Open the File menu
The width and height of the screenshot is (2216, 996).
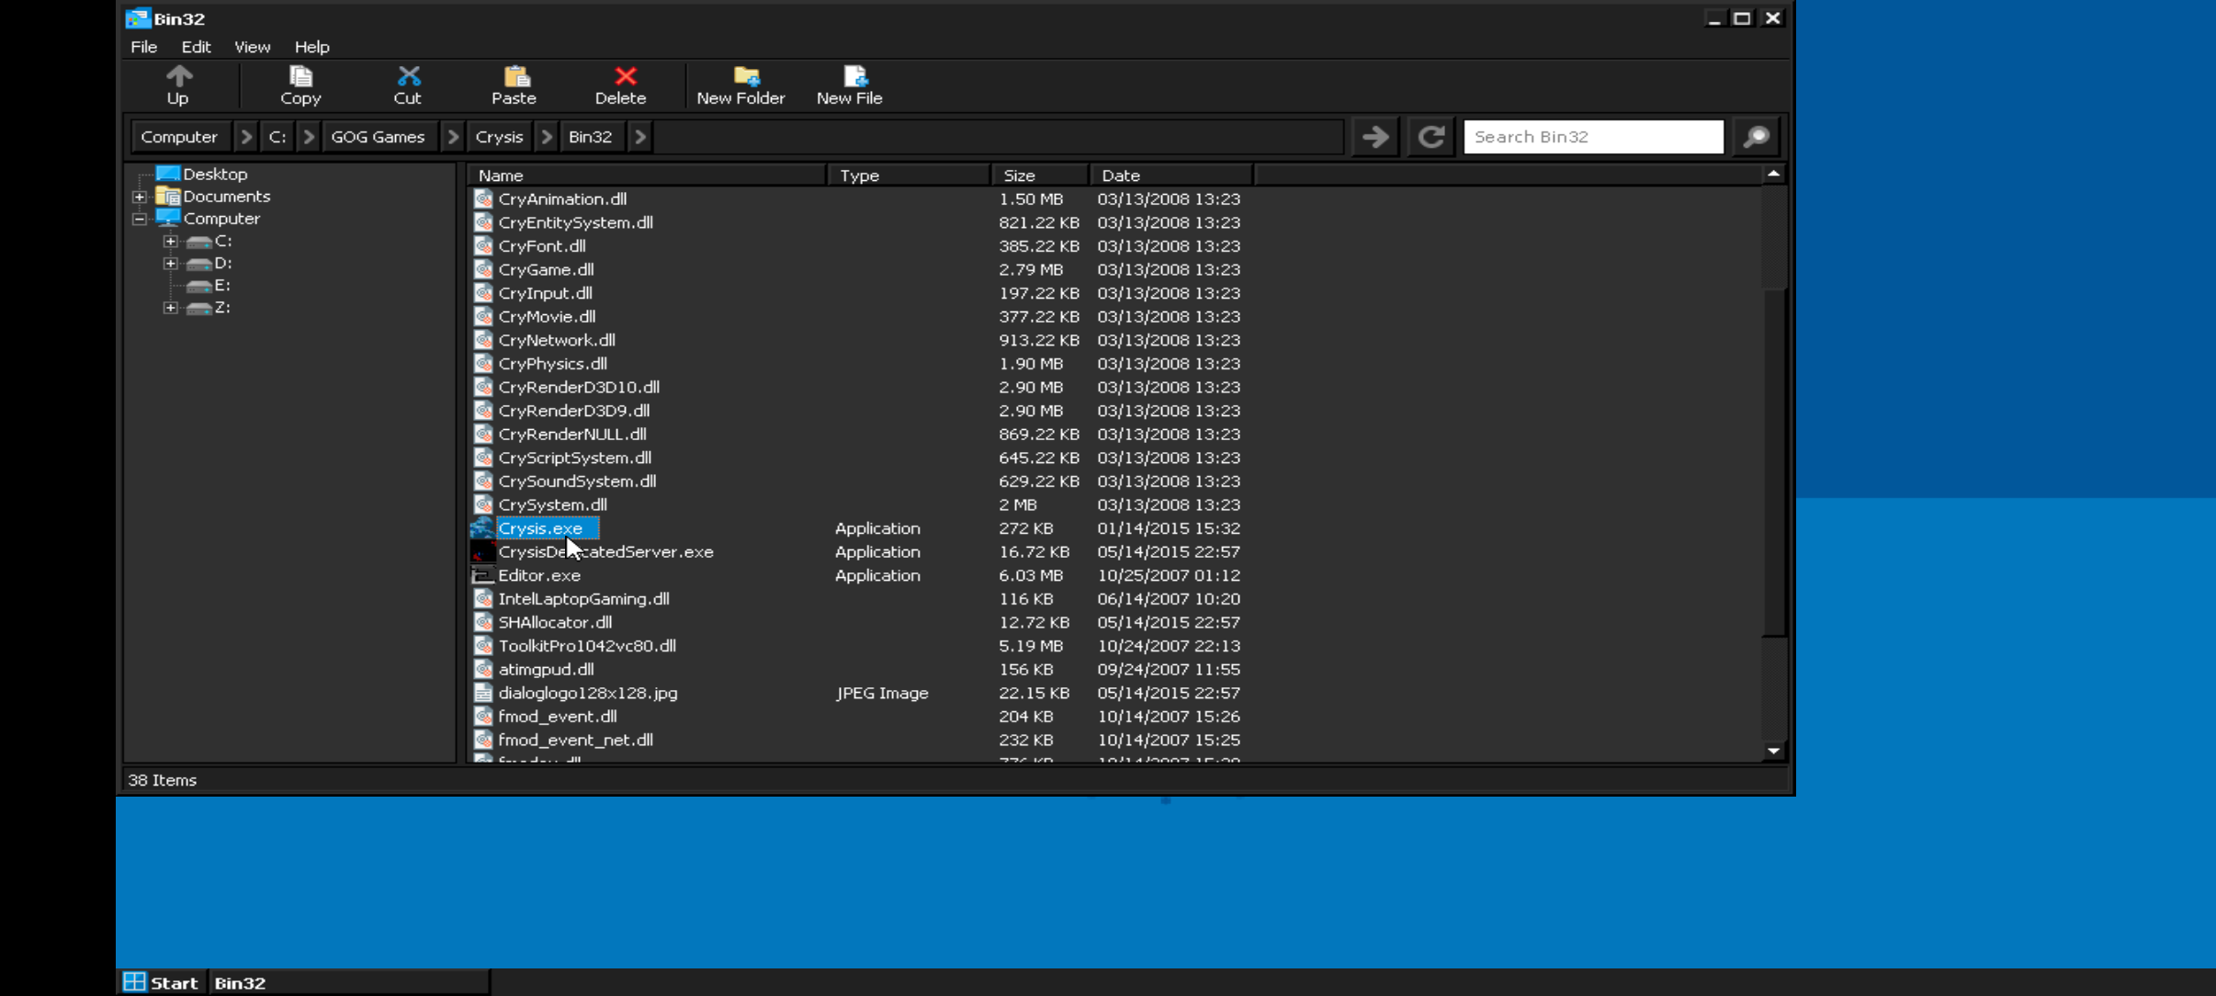(x=143, y=47)
